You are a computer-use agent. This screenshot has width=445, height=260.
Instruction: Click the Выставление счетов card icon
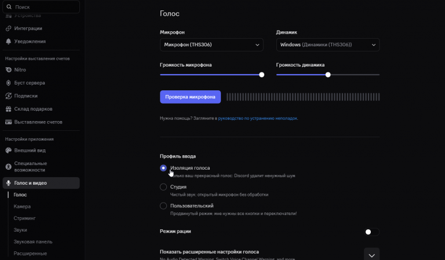coord(9,122)
